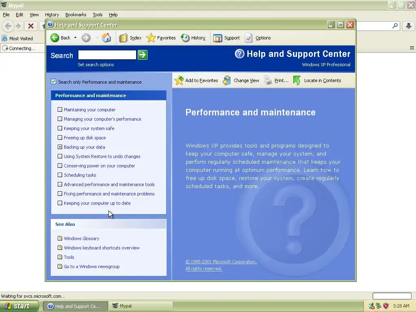416x312 pixels.
Task: Click inside the Help search text box
Action: [x=107, y=55]
